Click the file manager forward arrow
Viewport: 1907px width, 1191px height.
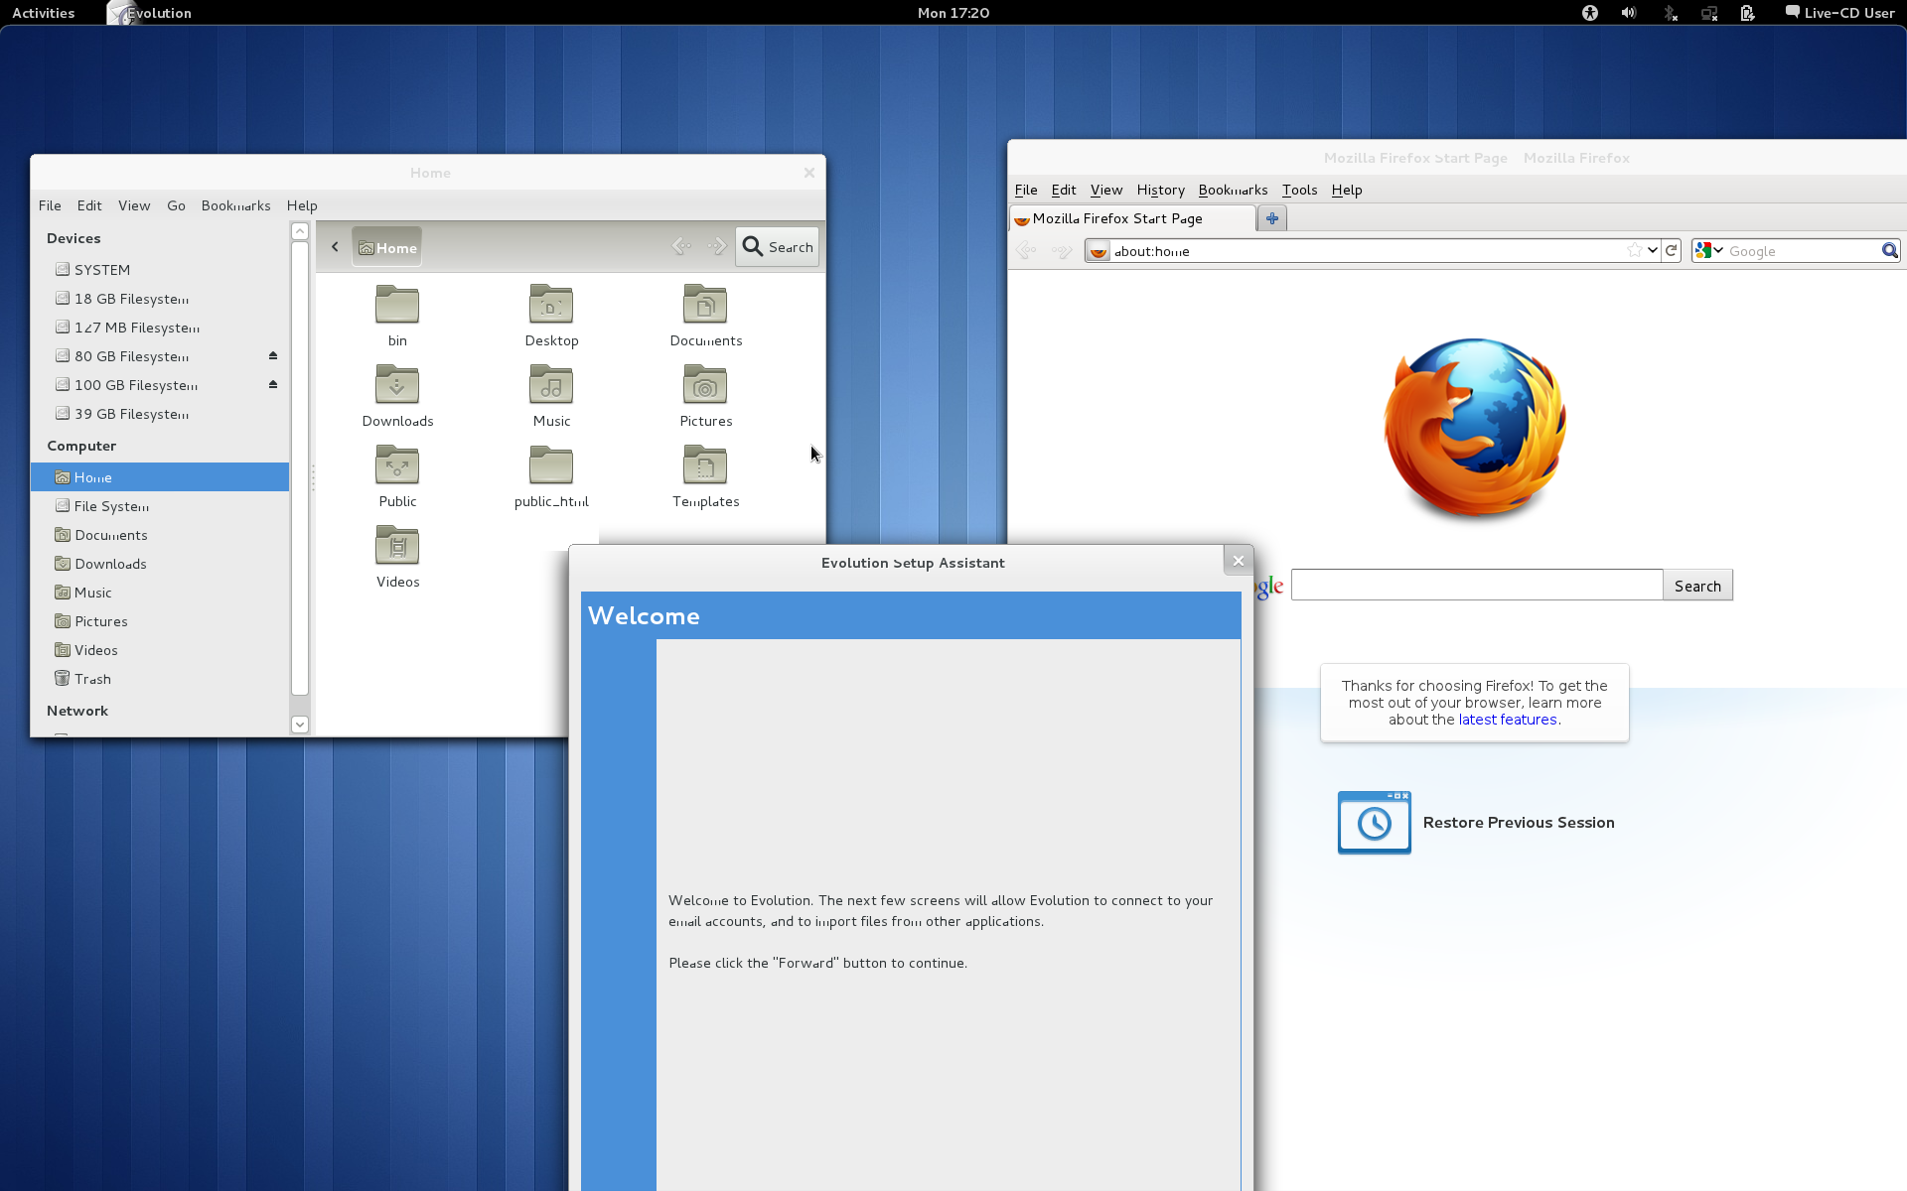717,246
